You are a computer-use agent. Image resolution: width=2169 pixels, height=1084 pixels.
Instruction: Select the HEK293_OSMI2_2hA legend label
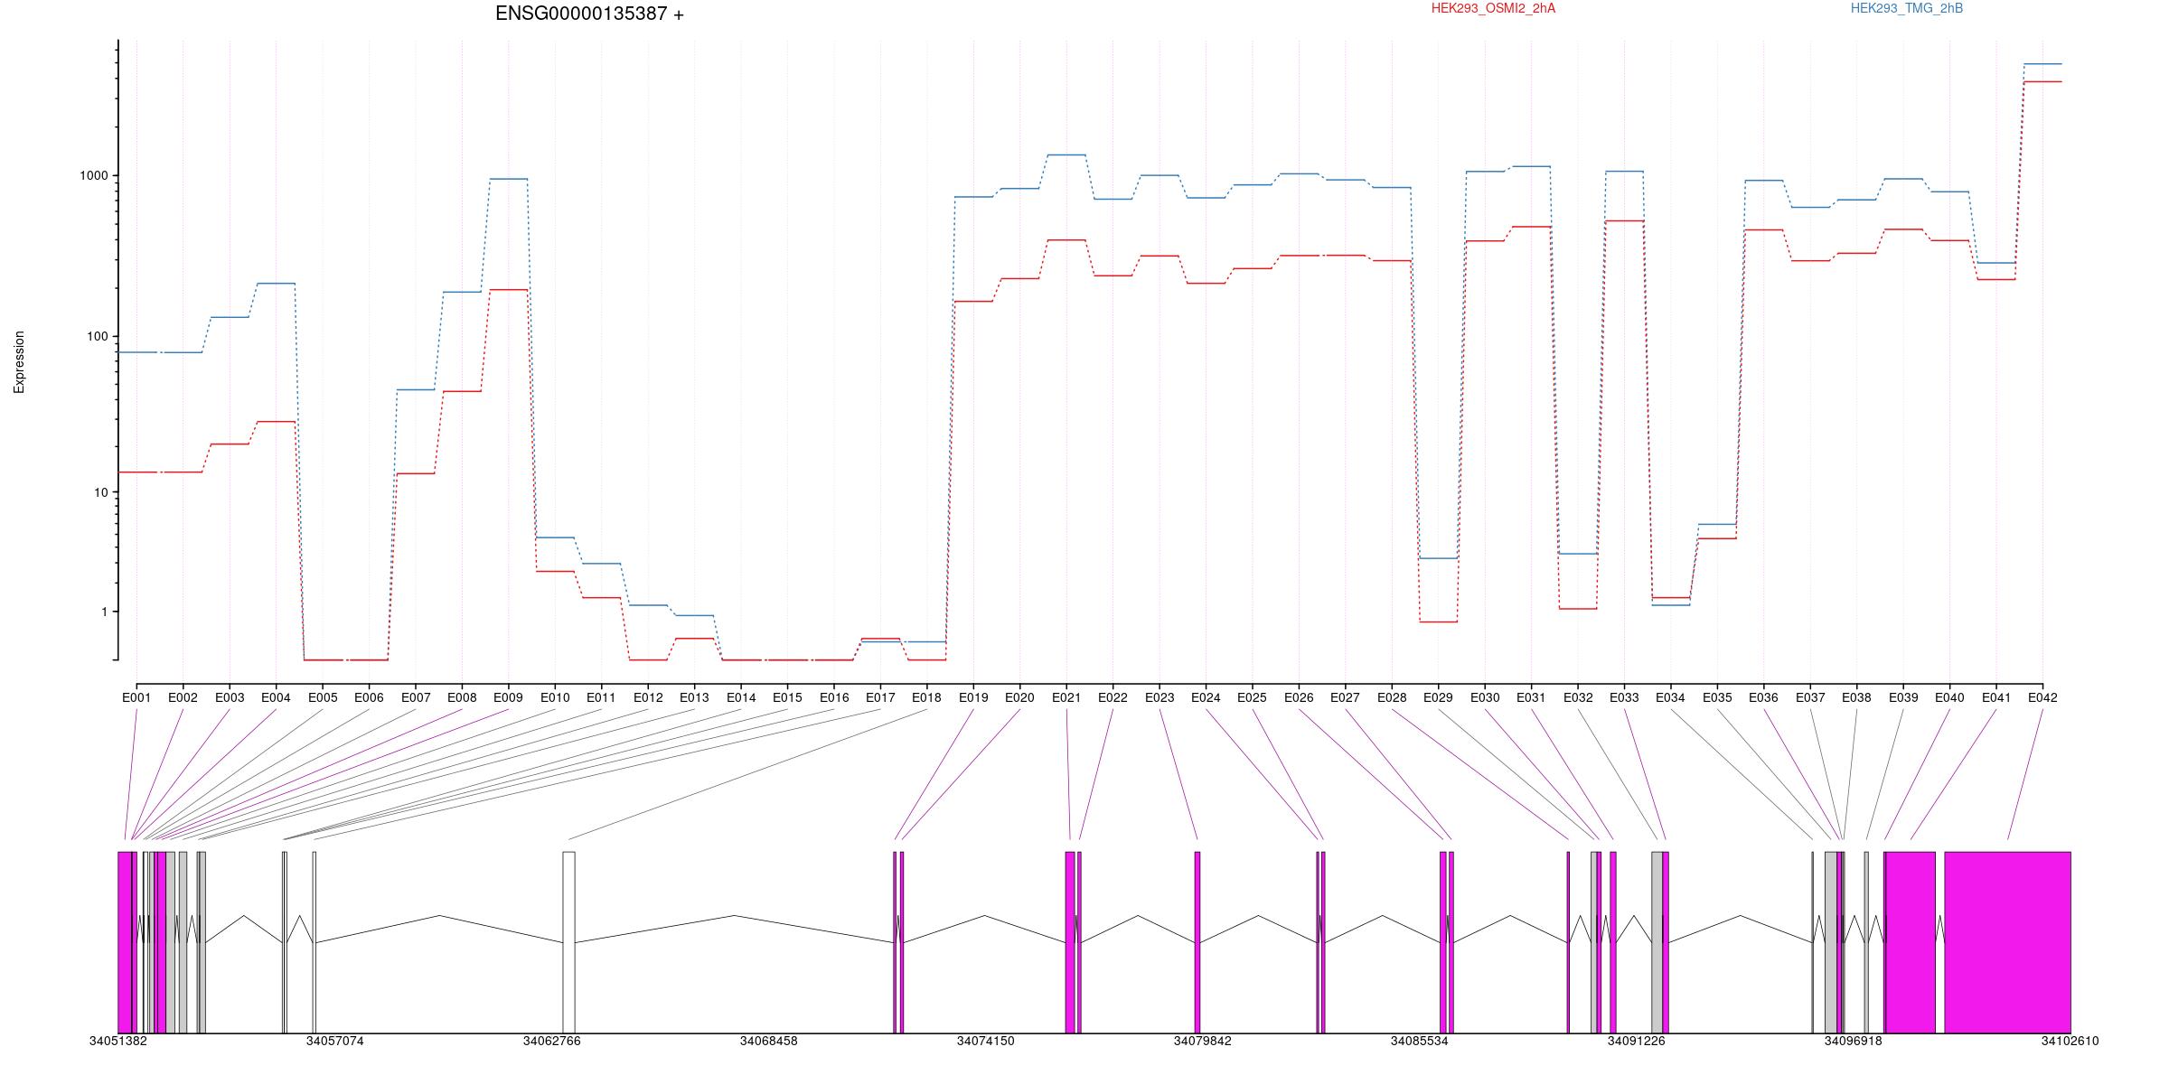(1493, 8)
